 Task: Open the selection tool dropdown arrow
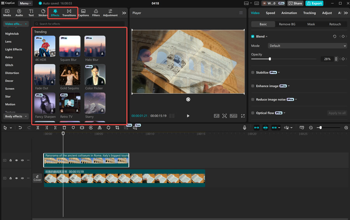pyautogui.click(x=11, y=128)
